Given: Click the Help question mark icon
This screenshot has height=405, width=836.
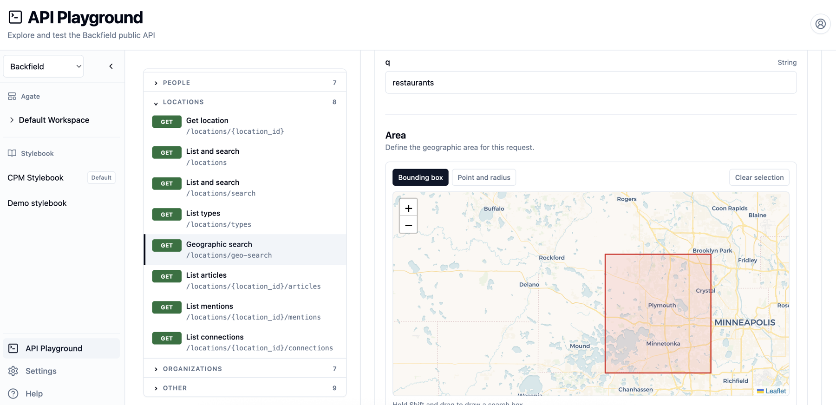Looking at the screenshot, I should pyautogui.click(x=13, y=394).
